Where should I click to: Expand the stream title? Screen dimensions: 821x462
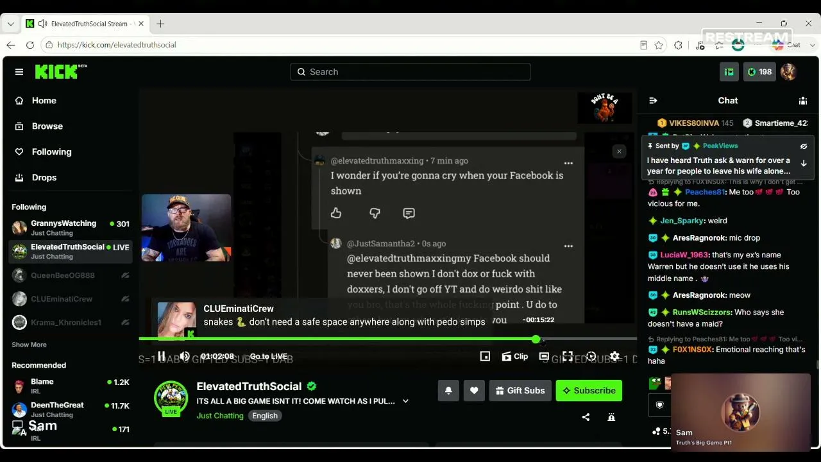(405, 401)
